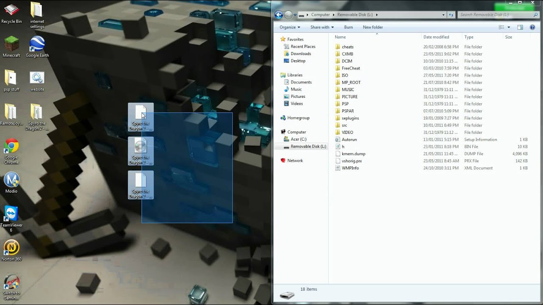Select the cheats folder icon in file list
The image size is (543, 305).
338,47
